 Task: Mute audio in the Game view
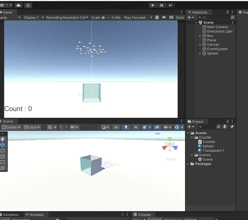coord(164,17)
